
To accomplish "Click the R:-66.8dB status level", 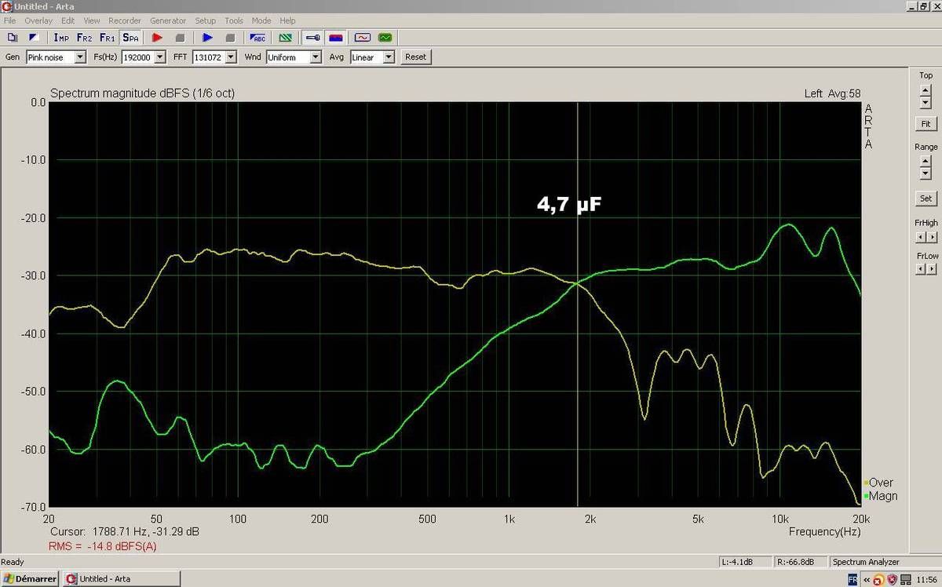I will tap(799, 562).
